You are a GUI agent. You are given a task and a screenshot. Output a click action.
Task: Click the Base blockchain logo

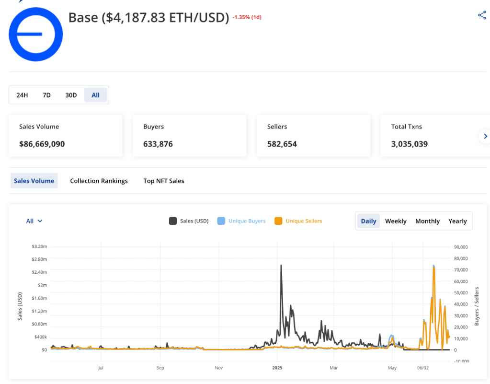[36, 35]
